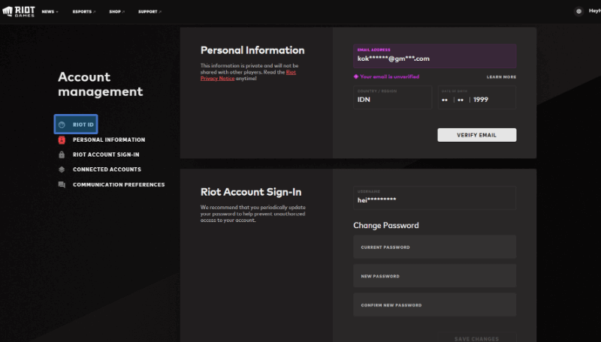Click the globe language icon in header
This screenshot has width=601, height=342.
(578, 11)
